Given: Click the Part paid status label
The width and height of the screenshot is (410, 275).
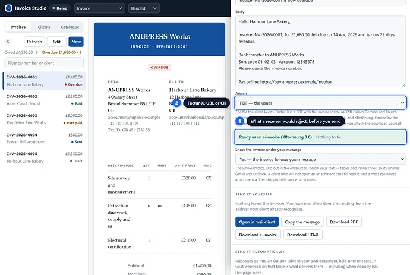Looking at the screenshot, I should tap(73, 123).
